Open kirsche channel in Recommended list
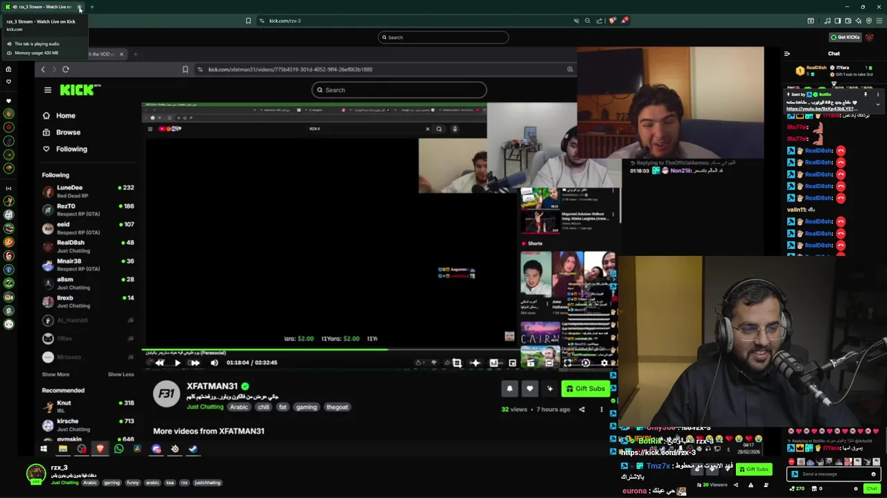Image resolution: width=887 pixels, height=498 pixels. (x=88, y=425)
